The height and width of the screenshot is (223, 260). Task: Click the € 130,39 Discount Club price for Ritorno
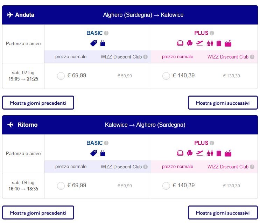point(231,186)
